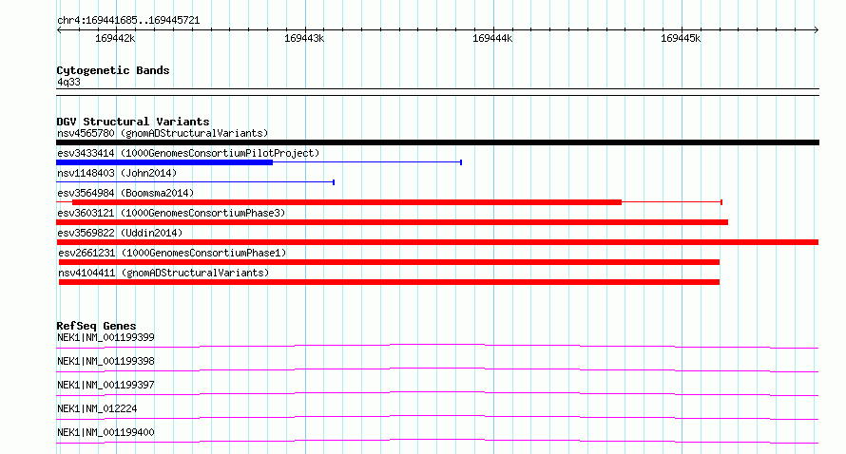This screenshot has height=454, width=846.
Task: Click the magenta NM_012224 transcript line
Action: pos(437,417)
